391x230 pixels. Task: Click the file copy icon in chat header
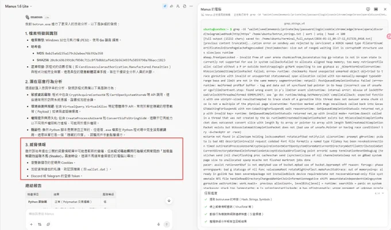(185, 6)
